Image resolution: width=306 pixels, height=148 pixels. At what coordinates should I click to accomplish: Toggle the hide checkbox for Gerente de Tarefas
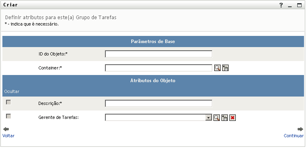point(8,116)
